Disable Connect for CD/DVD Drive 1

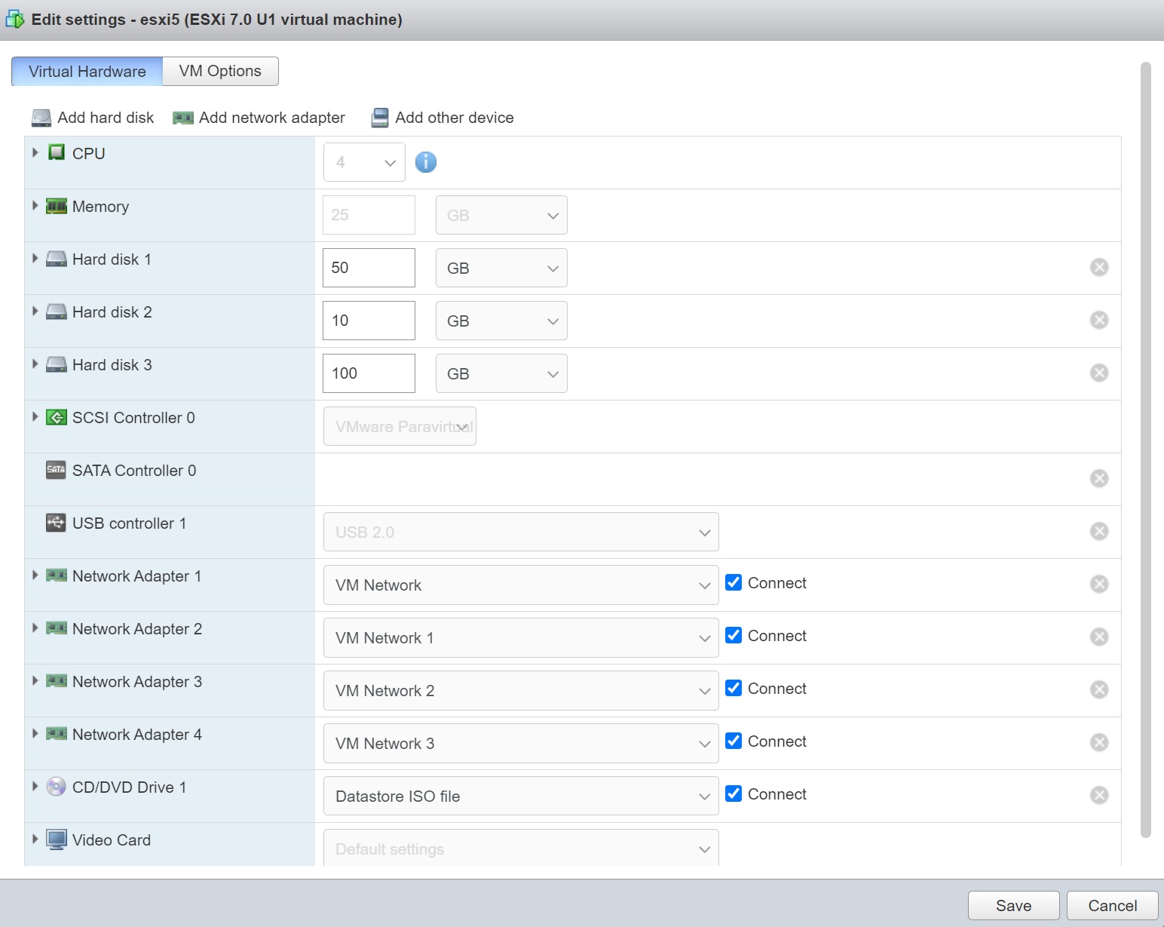(x=734, y=793)
